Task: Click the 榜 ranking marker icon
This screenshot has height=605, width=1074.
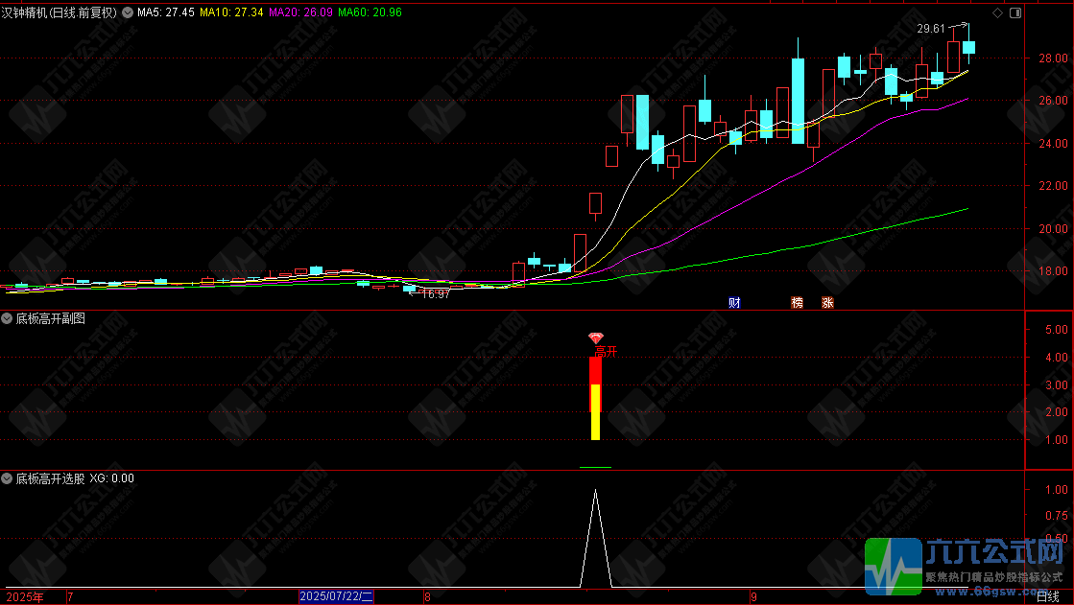Action: pyautogui.click(x=797, y=303)
